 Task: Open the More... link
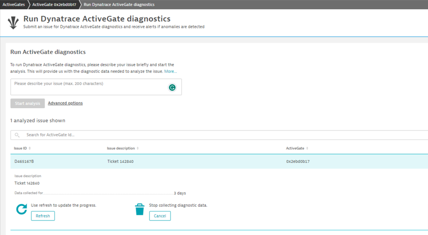tap(171, 71)
